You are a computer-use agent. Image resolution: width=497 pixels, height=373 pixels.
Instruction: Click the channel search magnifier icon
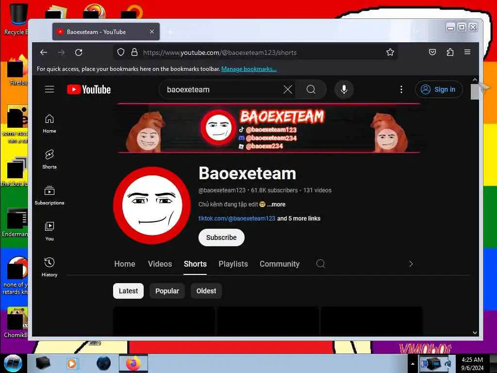320,264
